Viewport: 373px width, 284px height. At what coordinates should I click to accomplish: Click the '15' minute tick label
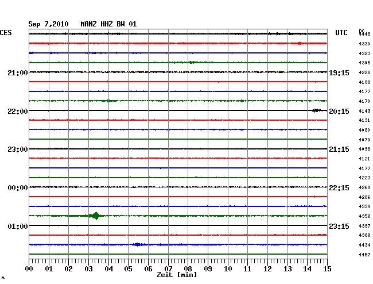(327, 269)
